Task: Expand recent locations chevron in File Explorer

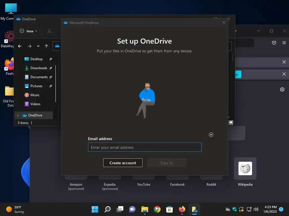Action: tap(38, 46)
